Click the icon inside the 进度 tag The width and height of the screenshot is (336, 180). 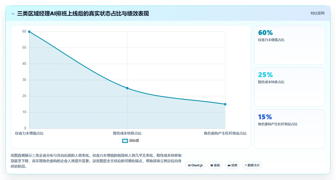coord(229,165)
